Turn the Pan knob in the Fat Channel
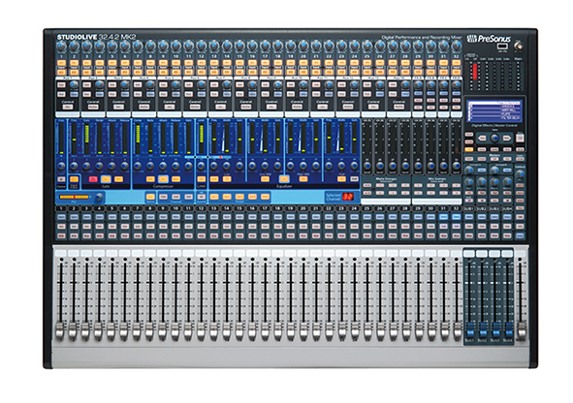Image resolution: width=573 pixels, height=403 pixels. (x=99, y=198)
